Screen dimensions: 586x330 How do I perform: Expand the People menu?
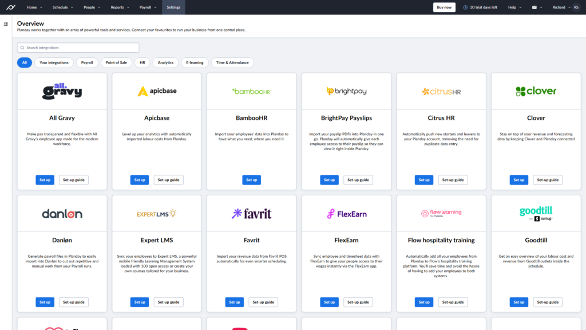coord(92,7)
